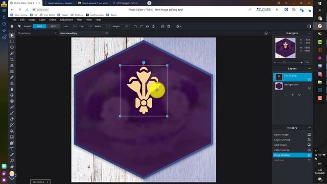Open the Edit menu
This screenshot has height=184, width=327.
[x=22, y=20]
